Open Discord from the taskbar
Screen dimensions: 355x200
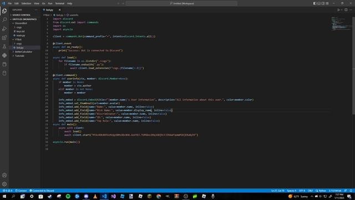tap(86, 196)
